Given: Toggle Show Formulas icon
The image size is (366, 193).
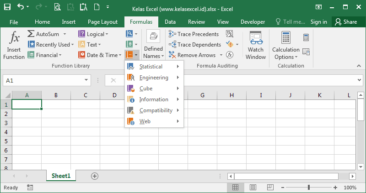Looking at the screenshot, I should (230, 34).
